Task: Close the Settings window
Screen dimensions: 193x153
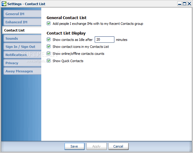Action: tap(189, 4)
